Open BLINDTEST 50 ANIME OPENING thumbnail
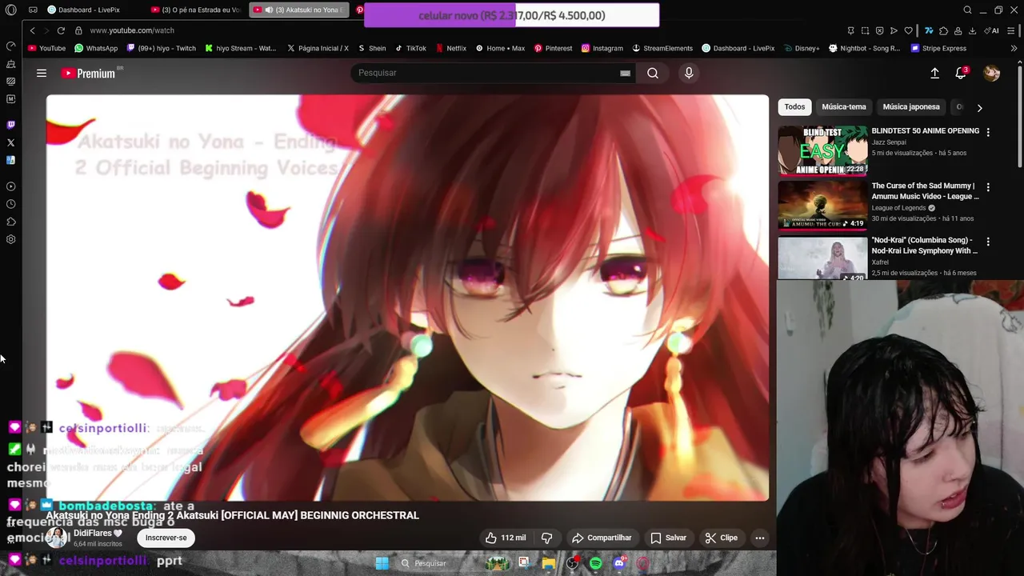This screenshot has width=1024, height=576. point(822,150)
